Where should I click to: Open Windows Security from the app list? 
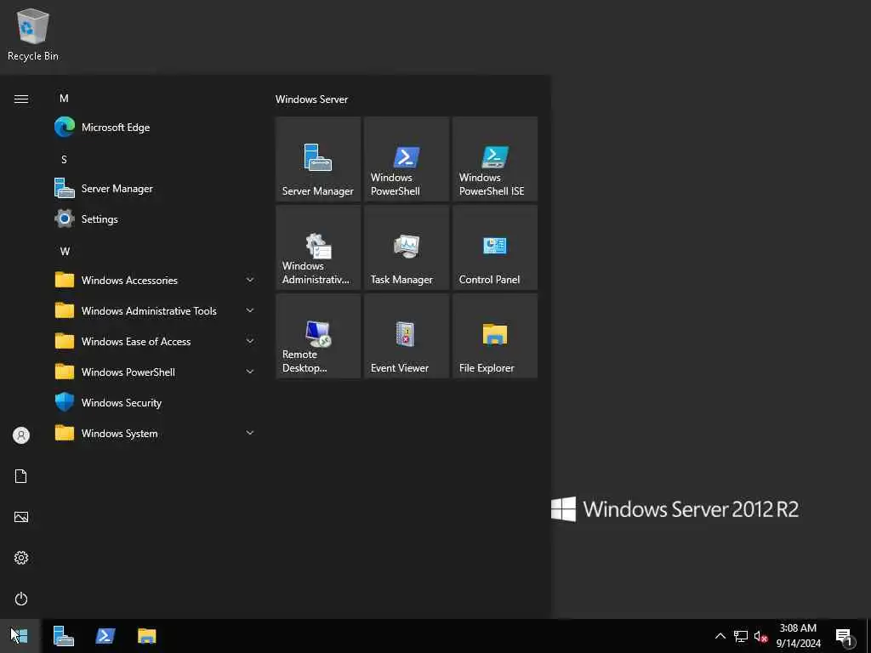(x=155, y=402)
